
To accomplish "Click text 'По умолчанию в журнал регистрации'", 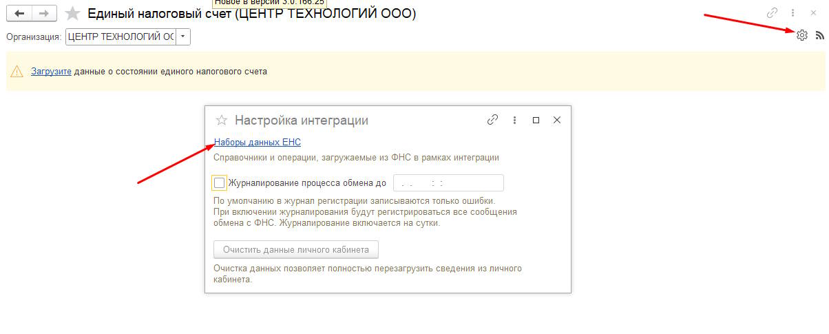I will pyautogui.click(x=291, y=201).
